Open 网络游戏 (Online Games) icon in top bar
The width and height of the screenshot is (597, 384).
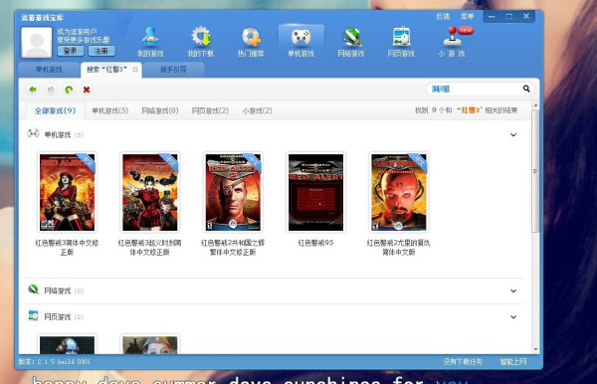point(351,37)
